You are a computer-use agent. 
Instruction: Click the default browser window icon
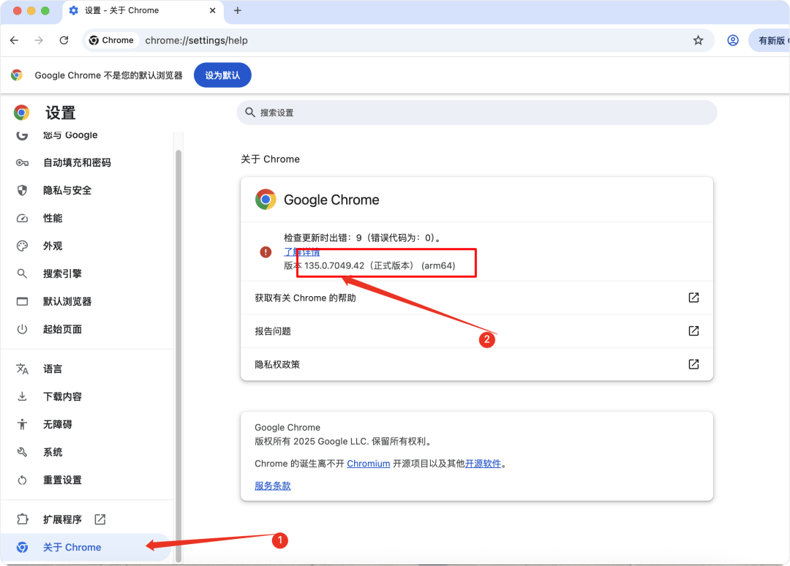tap(22, 301)
